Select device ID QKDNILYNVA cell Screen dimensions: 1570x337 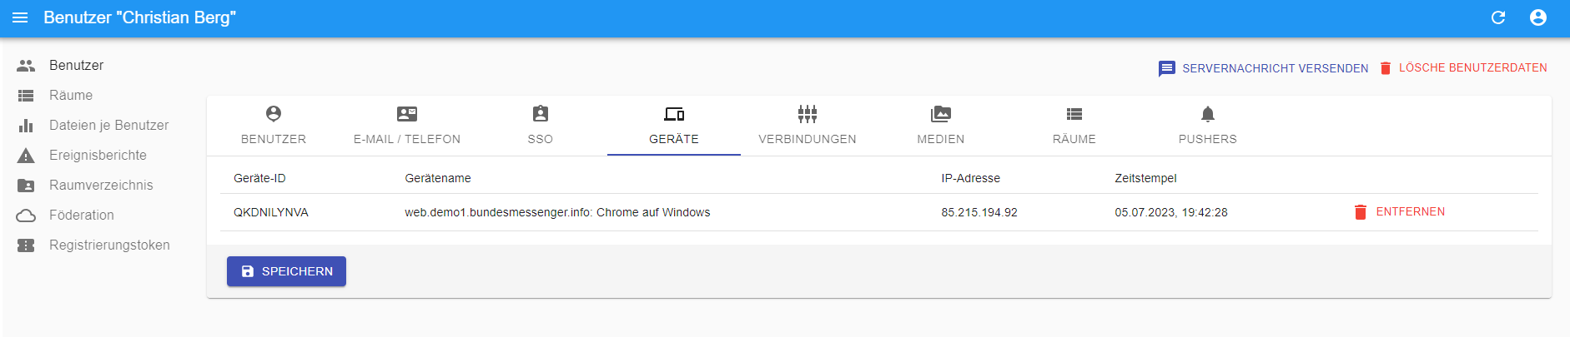(x=271, y=212)
